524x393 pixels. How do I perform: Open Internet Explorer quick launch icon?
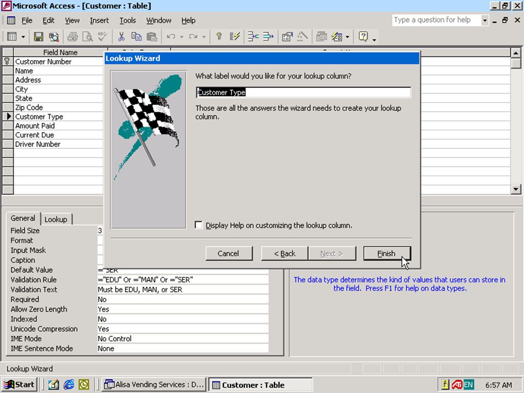69,385
